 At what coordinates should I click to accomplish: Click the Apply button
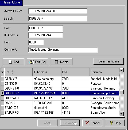coord(48,123)
